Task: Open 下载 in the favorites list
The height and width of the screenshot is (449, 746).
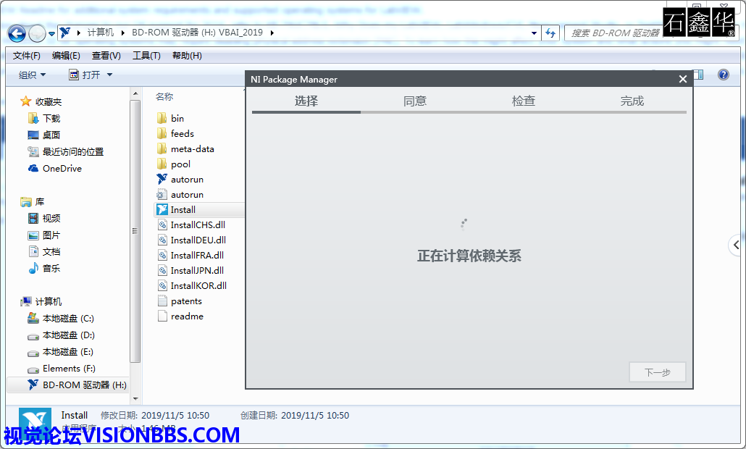Action: 51,119
